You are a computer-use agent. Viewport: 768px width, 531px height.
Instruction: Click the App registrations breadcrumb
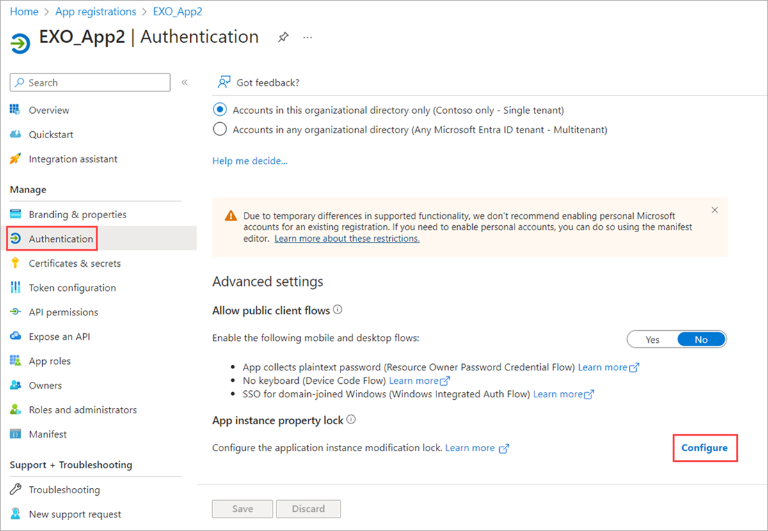point(96,12)
